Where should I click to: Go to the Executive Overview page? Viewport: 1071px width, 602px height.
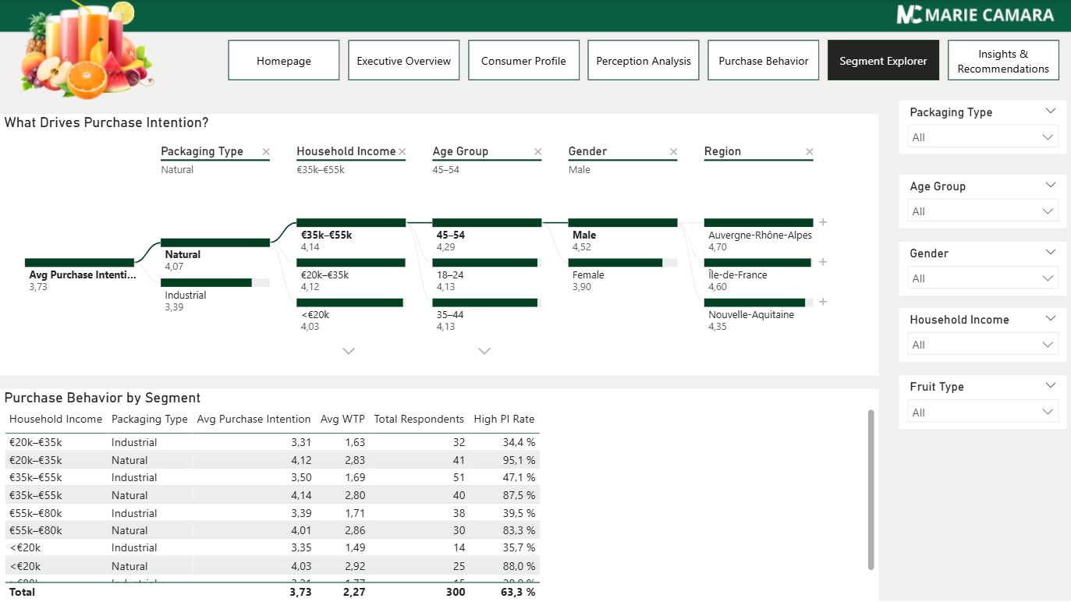pos(403,61)
